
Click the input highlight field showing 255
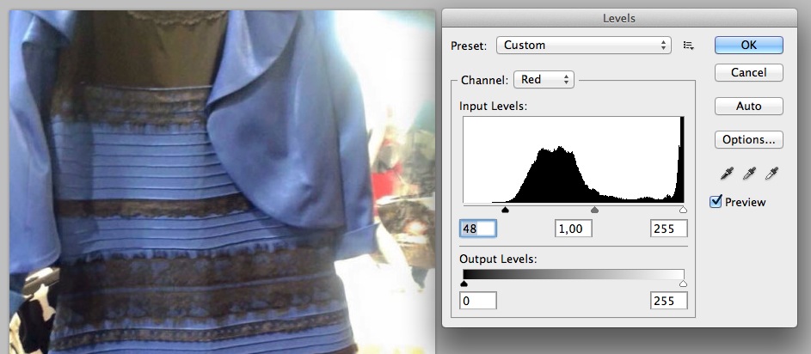[x=669, y=229]
